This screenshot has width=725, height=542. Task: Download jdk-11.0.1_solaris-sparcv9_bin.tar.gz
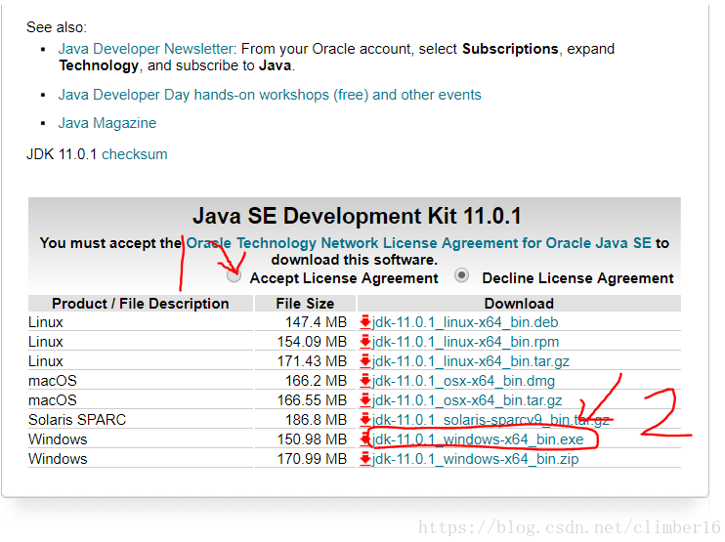(x=490, y=420)
